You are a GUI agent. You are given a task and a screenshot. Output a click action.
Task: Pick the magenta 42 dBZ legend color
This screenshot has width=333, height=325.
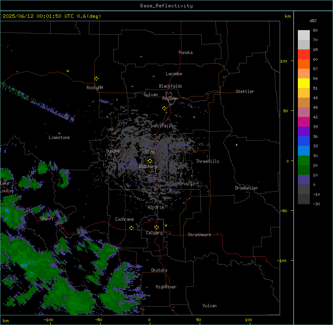pyautogui.click(x=304, y=122)
